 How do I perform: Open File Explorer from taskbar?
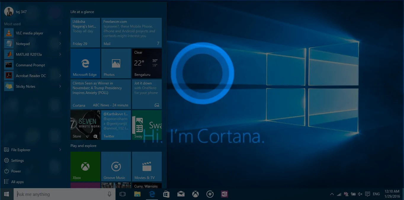pos(137,194)
